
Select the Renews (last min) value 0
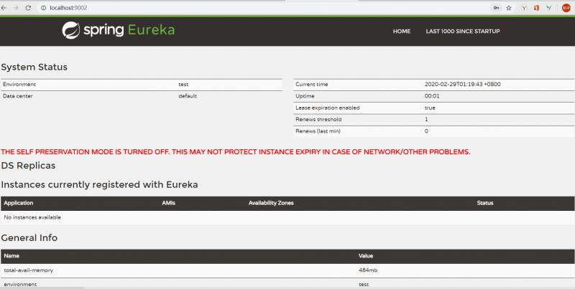click(426, 131)
